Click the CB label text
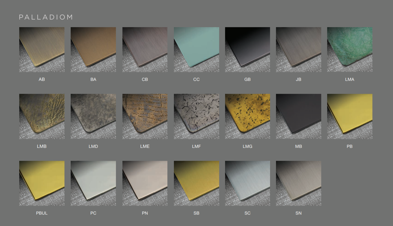393x226 pixels. pos(145,79)
